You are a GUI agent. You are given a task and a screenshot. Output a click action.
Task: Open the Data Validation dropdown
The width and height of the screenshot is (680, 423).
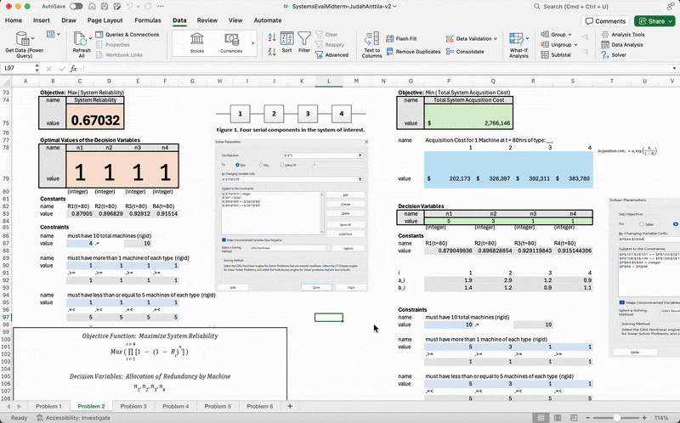click(x=496, y=38)
